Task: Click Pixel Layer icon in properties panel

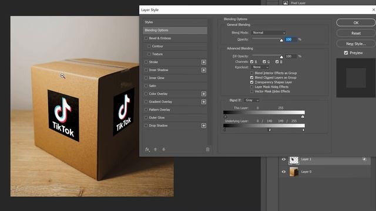Action: click(x=286, y=3)
